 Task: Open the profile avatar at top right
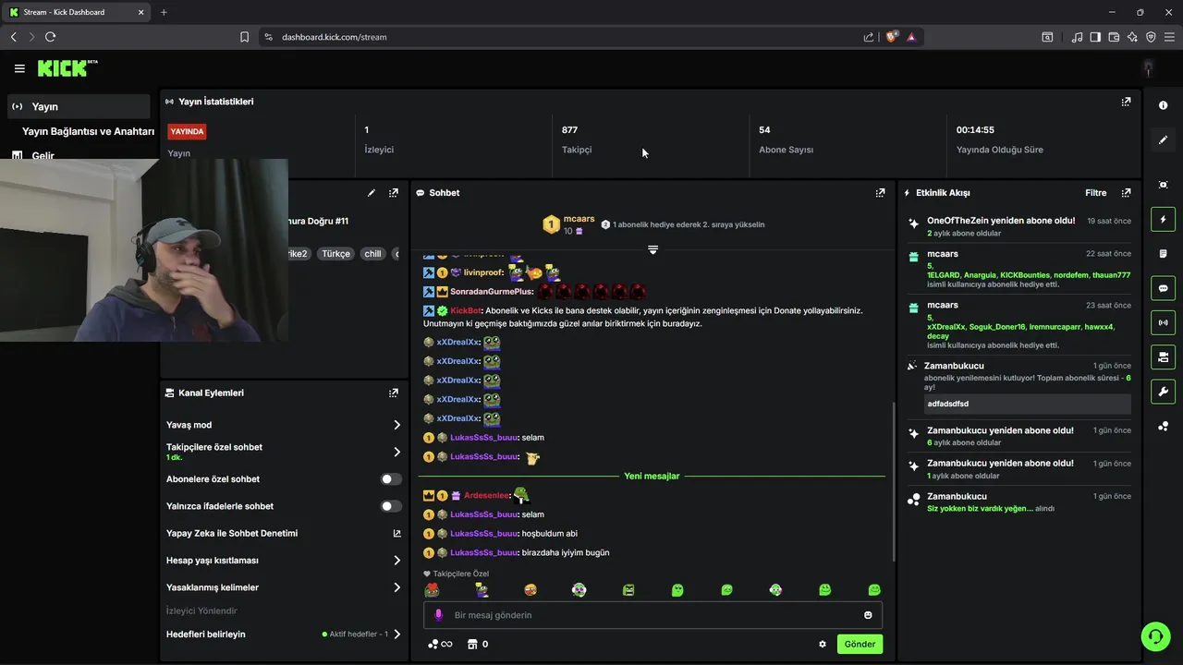pyautogui.click(x=1148, y=68)
